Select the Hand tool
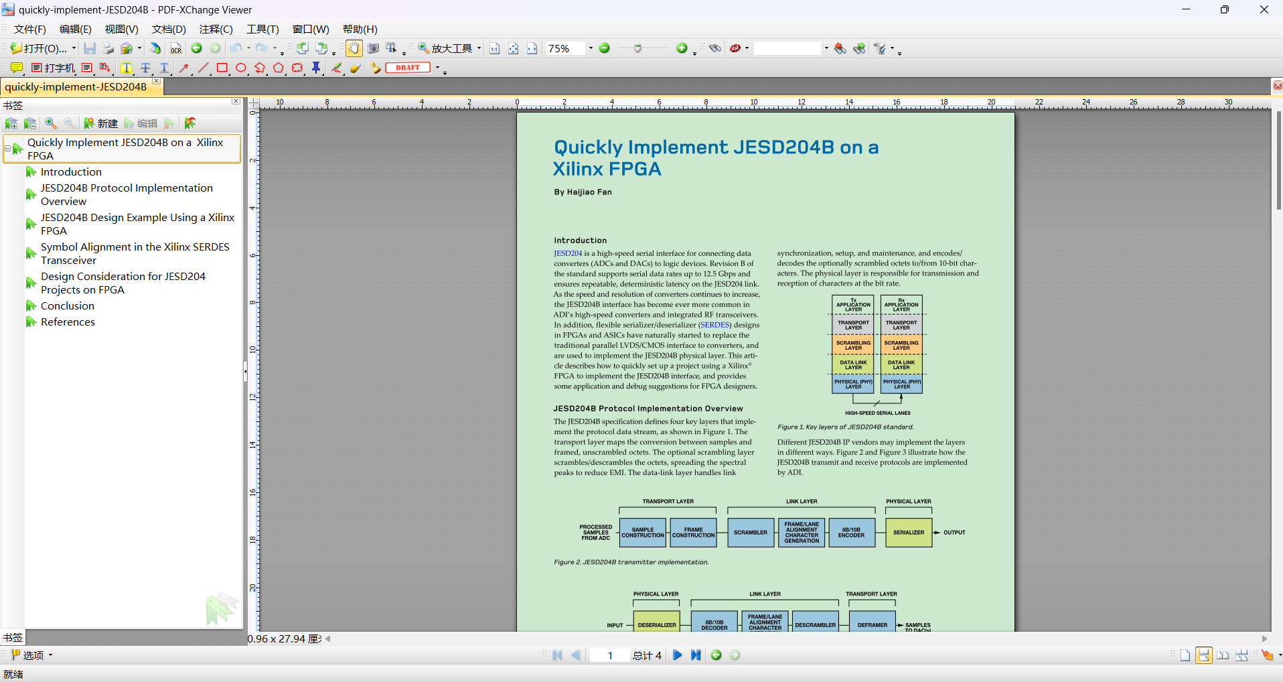 (x=354, y=48)
